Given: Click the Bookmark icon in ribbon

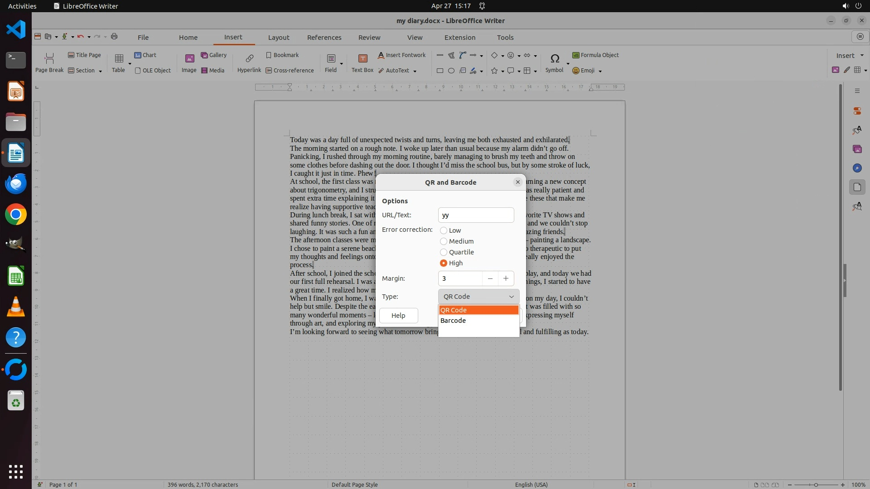Looking at the screenshot, I should tap(269, 55).
